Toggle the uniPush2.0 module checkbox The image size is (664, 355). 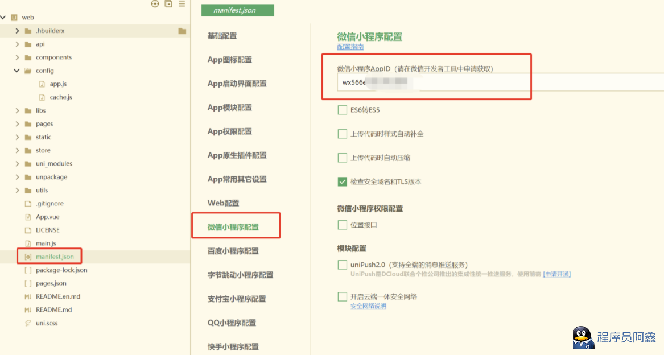click(343, 265)
